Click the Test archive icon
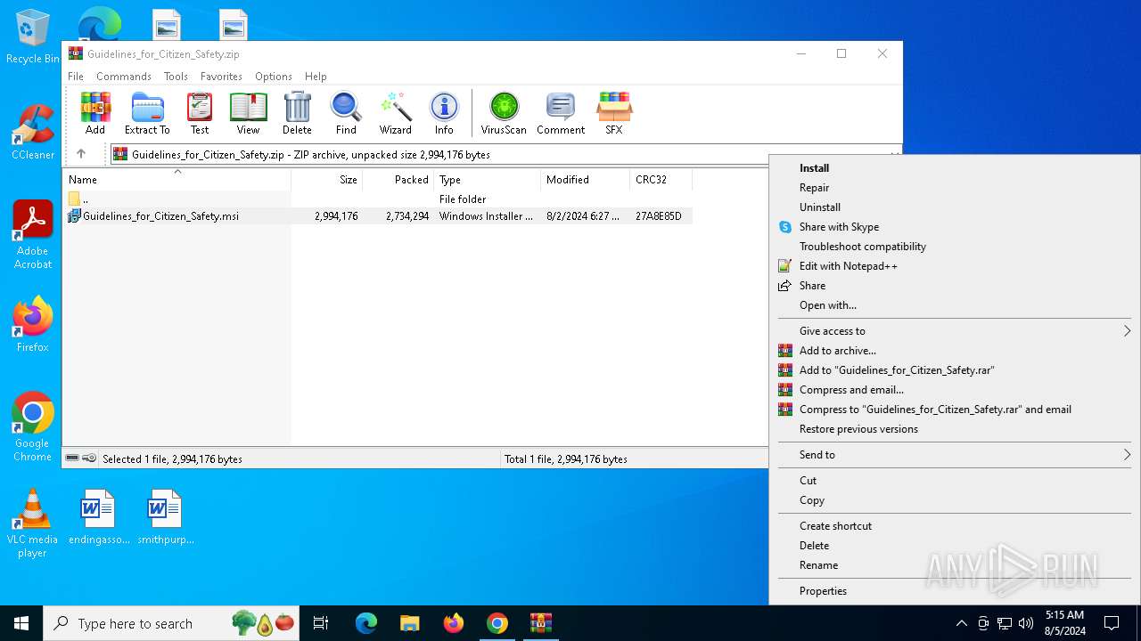Viewport: 1141px width, 641px height. [x=200, y=114]
